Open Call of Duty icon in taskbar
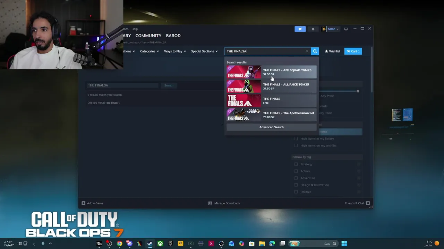The height and width of the screenshot is (249, 444). pyautogui.click(x=99, y=243)
